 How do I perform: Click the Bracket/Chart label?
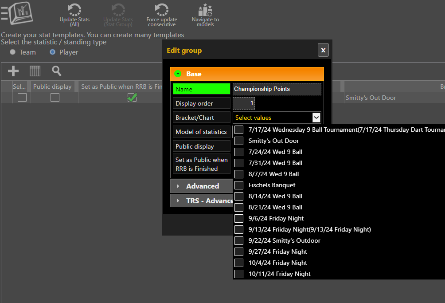pyautogui.click(x=202, y=118)
